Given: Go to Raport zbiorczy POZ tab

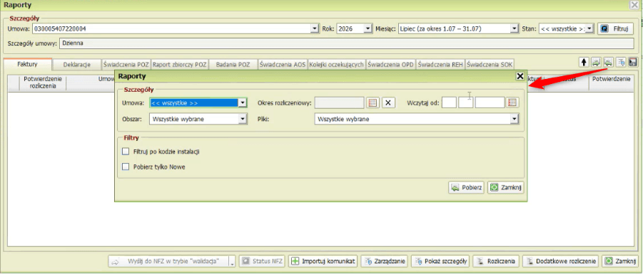Looking at the screenshot, I should (180, 65).
